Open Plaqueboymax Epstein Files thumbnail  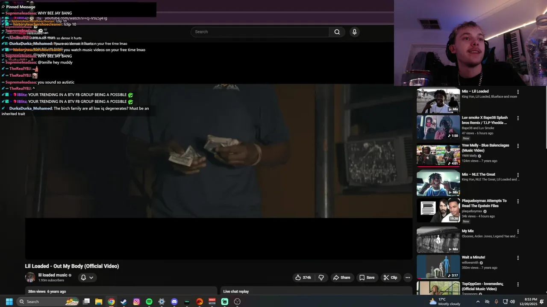438,210
